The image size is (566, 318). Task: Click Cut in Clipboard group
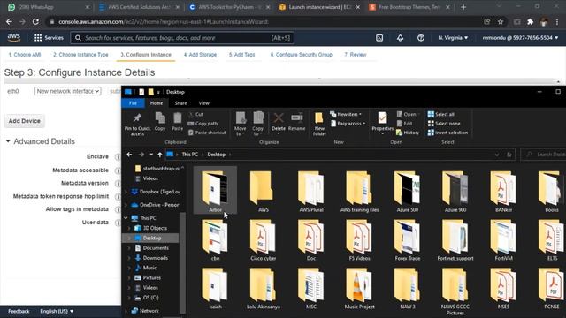coord(195,114)
